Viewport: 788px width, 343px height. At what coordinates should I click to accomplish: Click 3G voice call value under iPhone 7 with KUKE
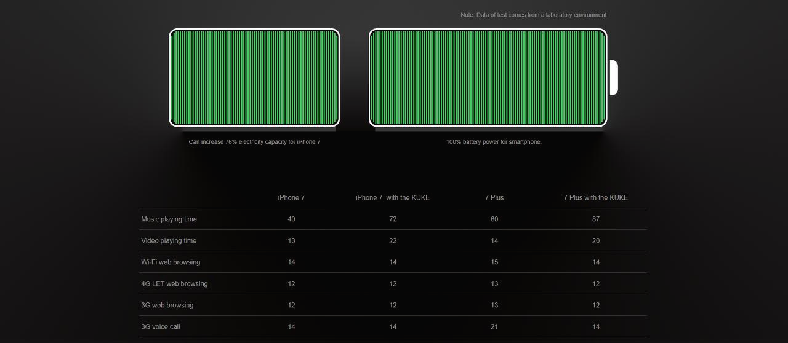pos(393,326)
